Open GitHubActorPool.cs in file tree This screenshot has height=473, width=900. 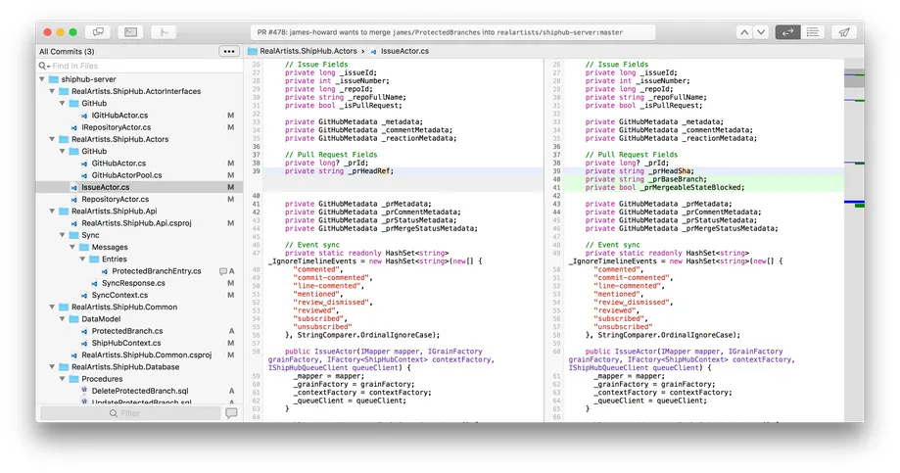point(126,175)
